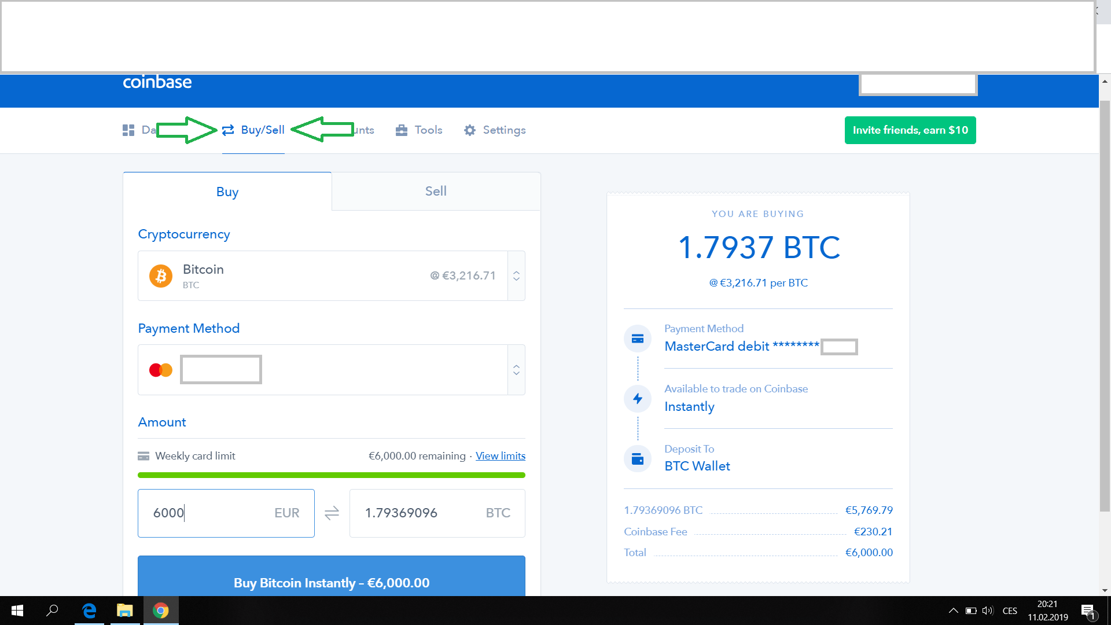Click the Total €6,000.00 value

click(x=869, y=553)
